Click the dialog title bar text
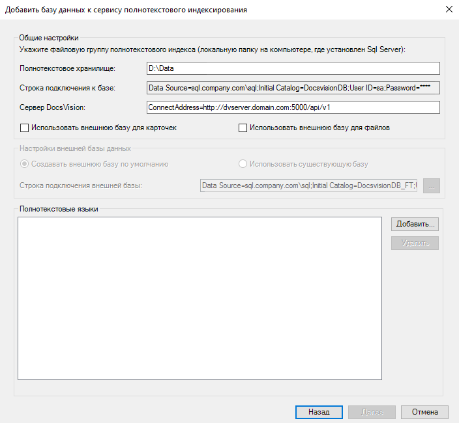The image size is (459, 423). coord(126,10)
